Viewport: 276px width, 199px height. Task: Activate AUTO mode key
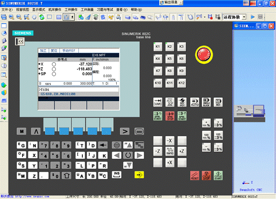tap(195, 102)
